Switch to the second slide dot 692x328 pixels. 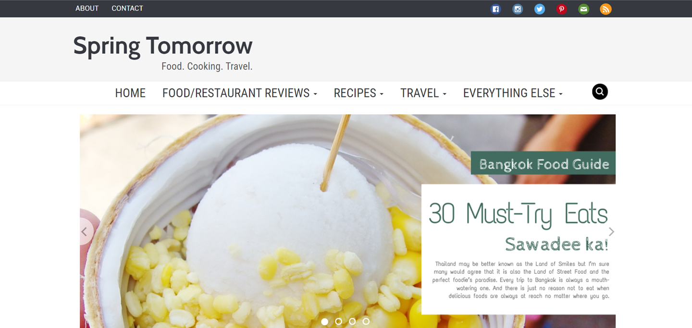338,321
